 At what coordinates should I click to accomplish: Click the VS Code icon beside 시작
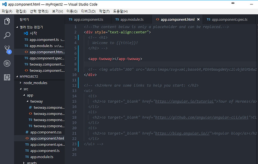(x=26, y=33)
